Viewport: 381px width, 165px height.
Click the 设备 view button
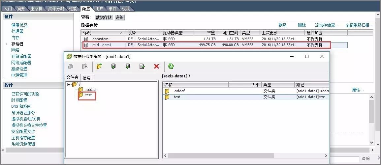point(119,17)
